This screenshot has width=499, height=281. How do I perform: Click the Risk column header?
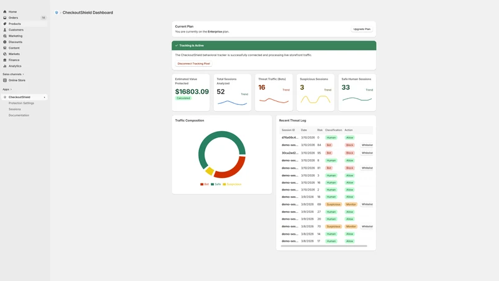(x=320, y=130)
